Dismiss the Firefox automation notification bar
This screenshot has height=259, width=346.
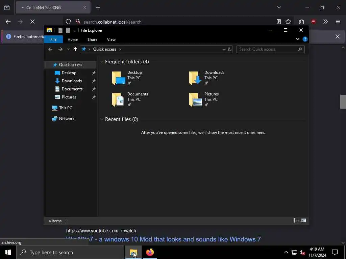(x=338, y=36)
